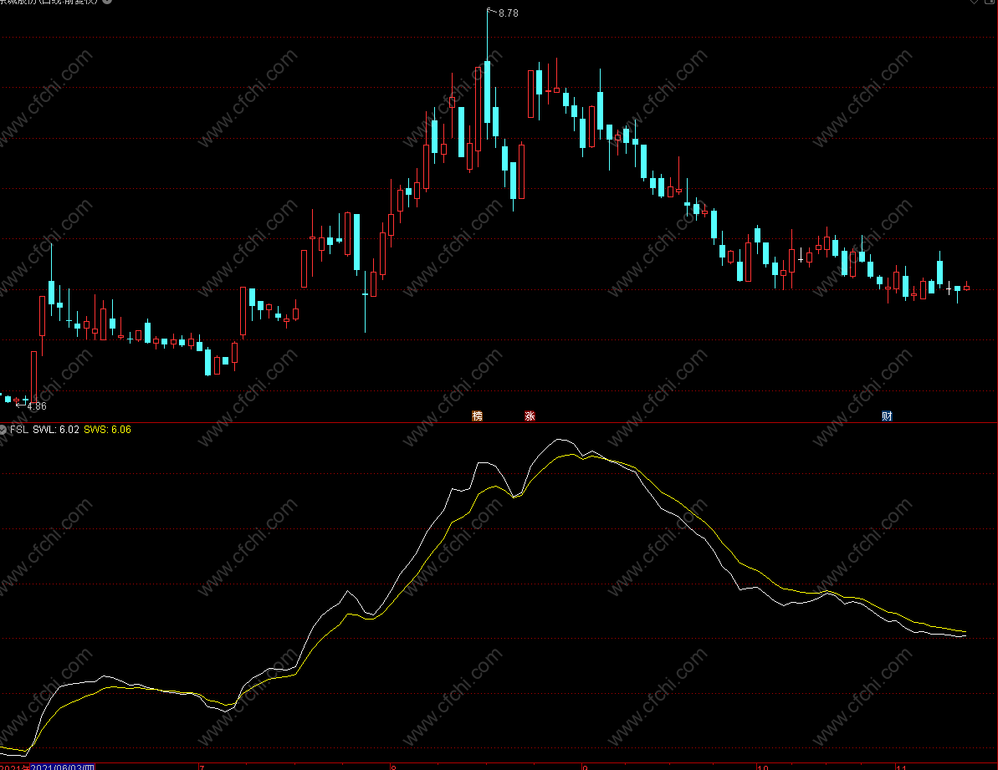Click the chart title text at top left
This screenshot has width=998, height=770.
(50, 2)
